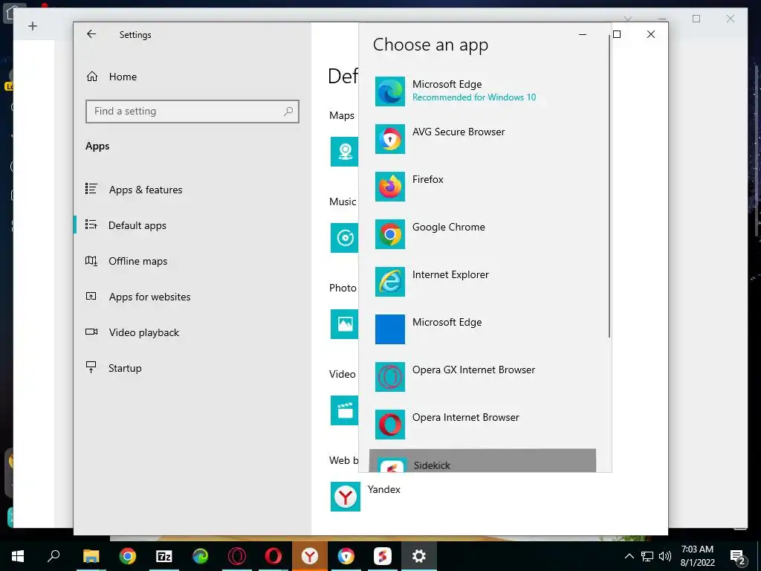Click the Choose an app list scrollbar
The image size is (761, 571).
609,187
